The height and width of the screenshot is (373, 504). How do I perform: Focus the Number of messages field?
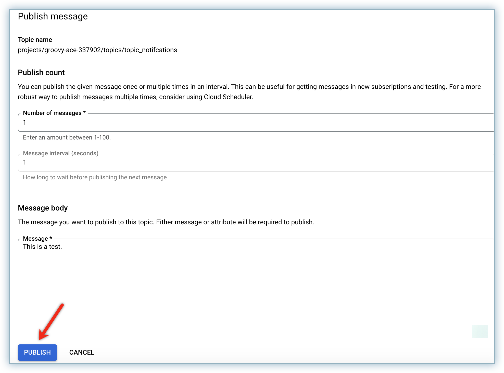pos(255,123)
